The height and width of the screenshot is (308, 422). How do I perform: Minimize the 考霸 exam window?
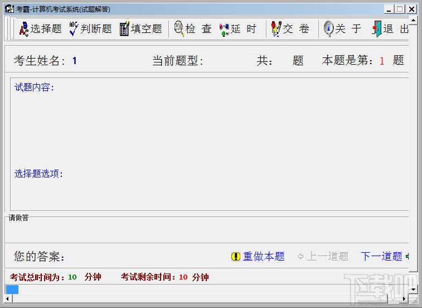[389, 9]
